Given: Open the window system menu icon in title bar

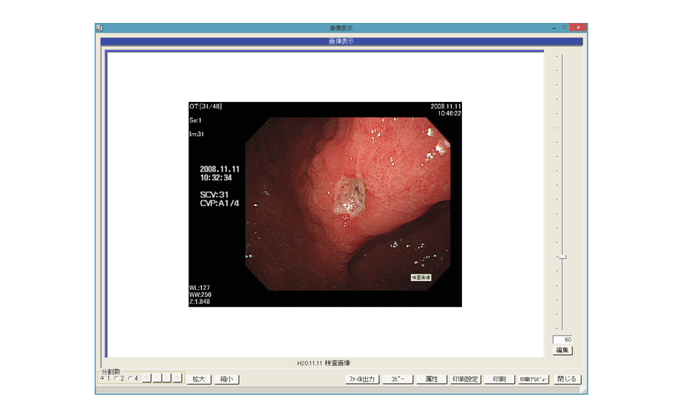Looking at the screenshot, I should [100, 27].
